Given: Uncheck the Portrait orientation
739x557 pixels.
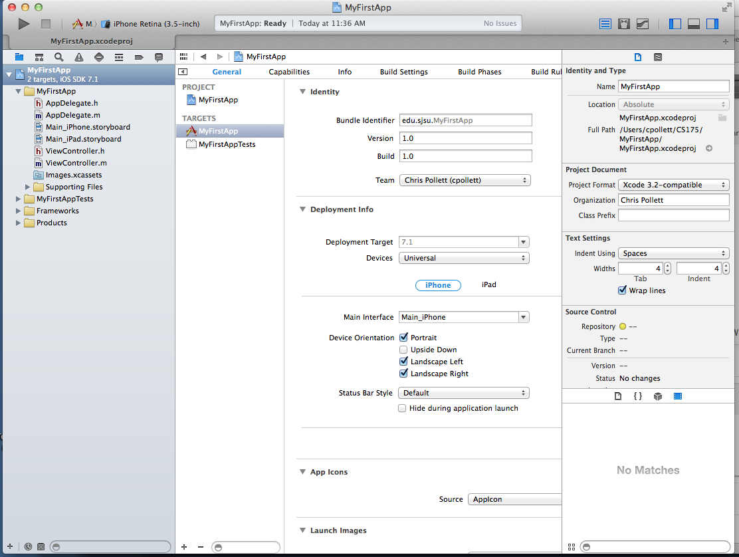Looking at the screenshot, I should [403, 338].
